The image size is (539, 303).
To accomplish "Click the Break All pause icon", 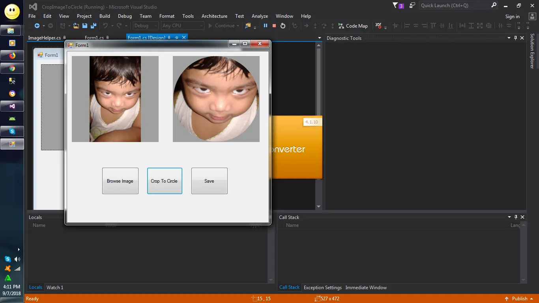I will pos(266,26).
